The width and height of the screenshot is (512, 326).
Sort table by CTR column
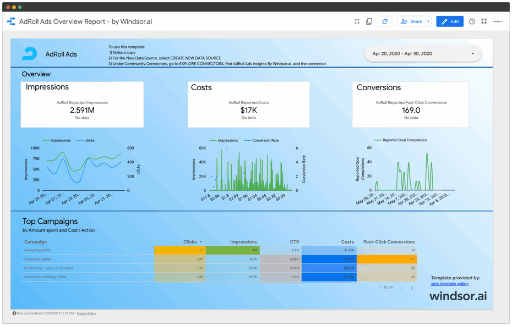point(295,242)
